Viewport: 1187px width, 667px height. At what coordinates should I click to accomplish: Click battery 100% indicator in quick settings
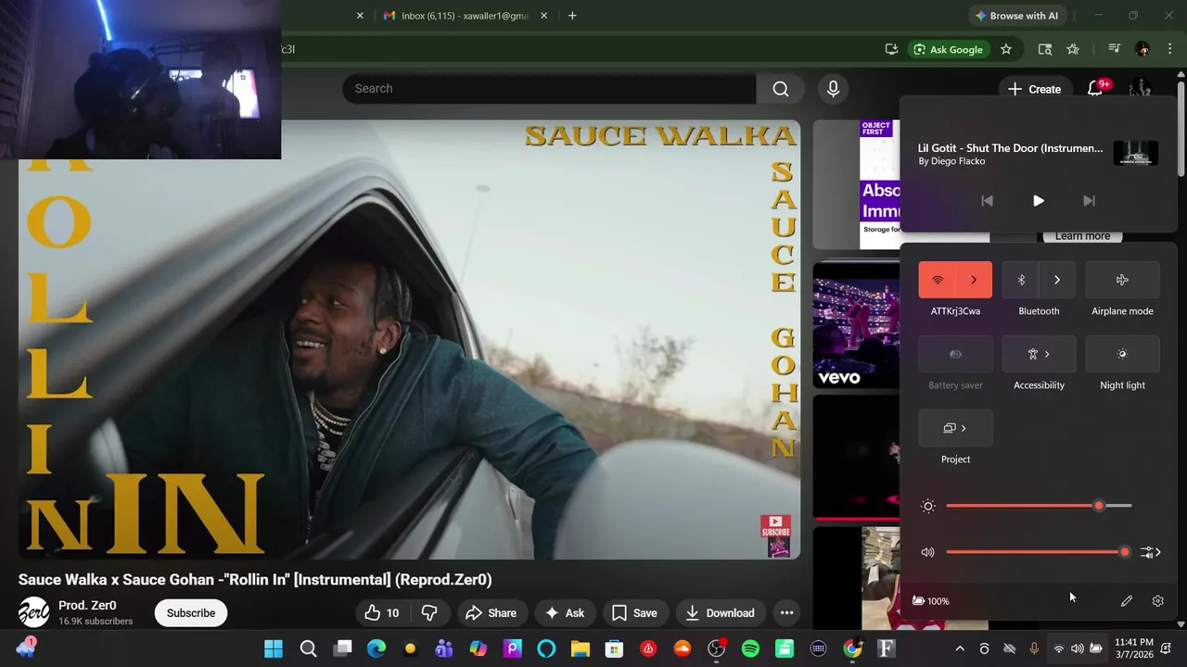point(930,601)
